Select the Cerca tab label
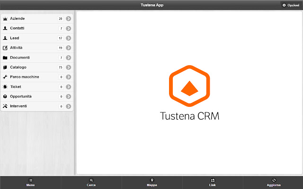 click(x=91, y=185)
